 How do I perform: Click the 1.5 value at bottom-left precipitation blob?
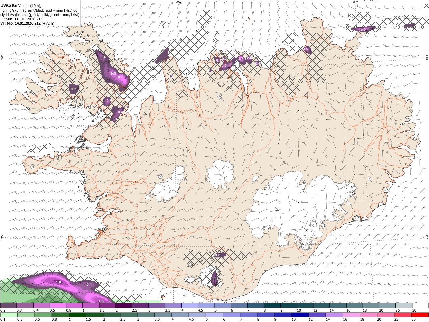[101, 301]
